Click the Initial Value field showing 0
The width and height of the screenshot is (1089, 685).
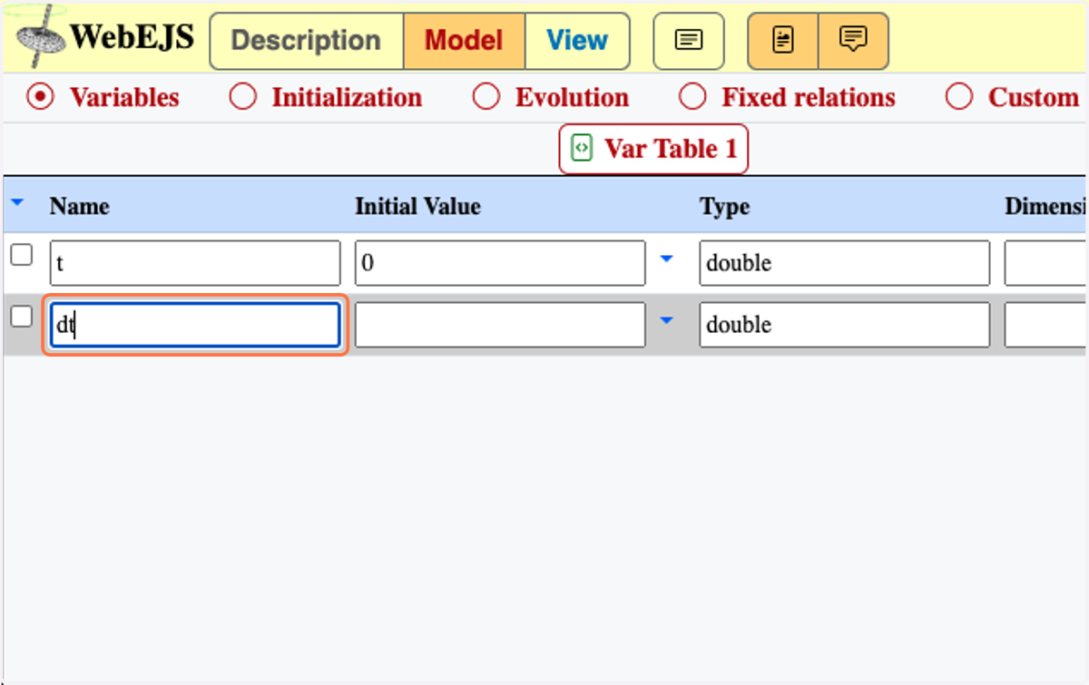click(500, 263)
